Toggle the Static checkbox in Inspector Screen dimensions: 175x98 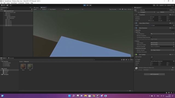168,10
